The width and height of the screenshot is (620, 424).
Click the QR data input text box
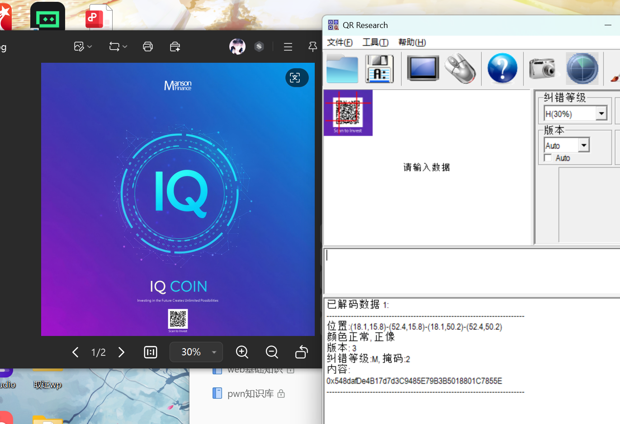click(x=472, y=271)
